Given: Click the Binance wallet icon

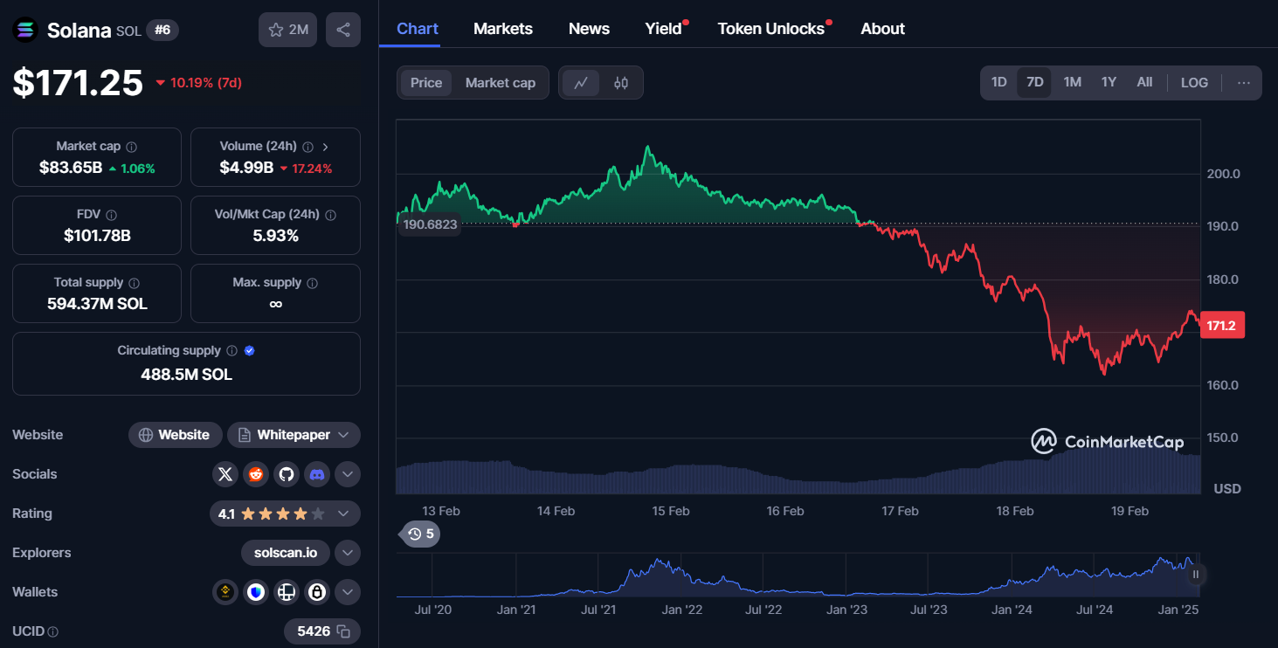Looking at the screenshot, I should tap(225, 592).
